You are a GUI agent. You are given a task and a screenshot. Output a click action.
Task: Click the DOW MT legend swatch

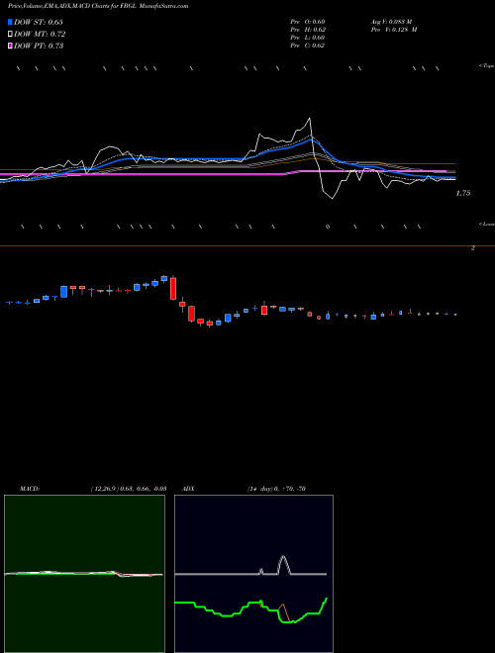pyautogui.click(x=11, y=35)
